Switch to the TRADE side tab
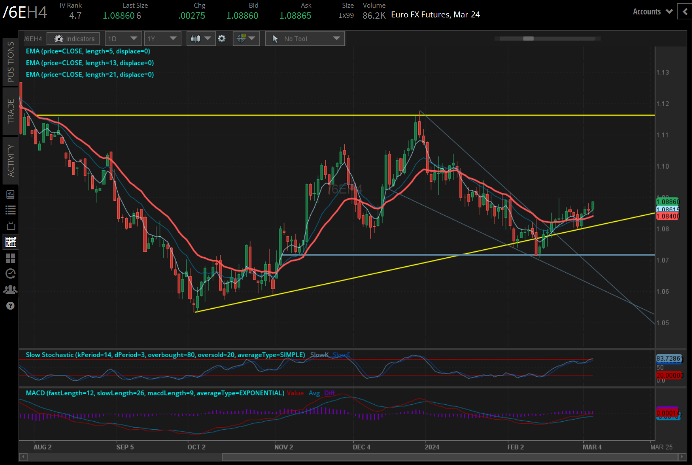The width and height of the screenshot is (692, 465). pos(11,111)
